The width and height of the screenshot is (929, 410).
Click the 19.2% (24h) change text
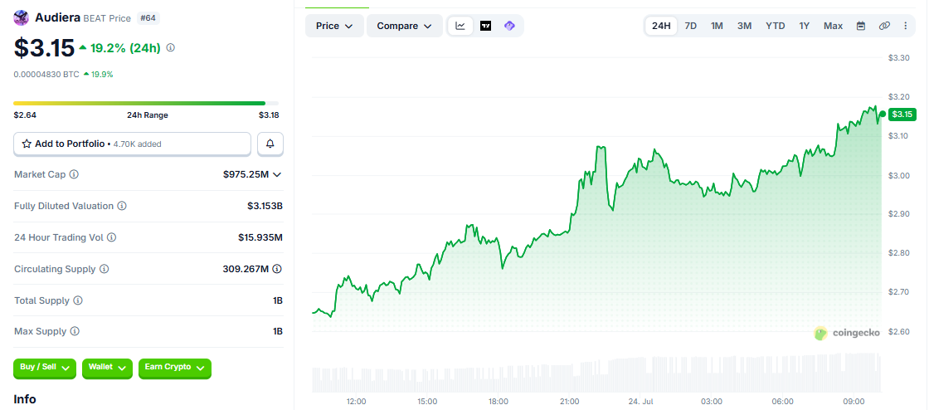click(x=125, y=48)
